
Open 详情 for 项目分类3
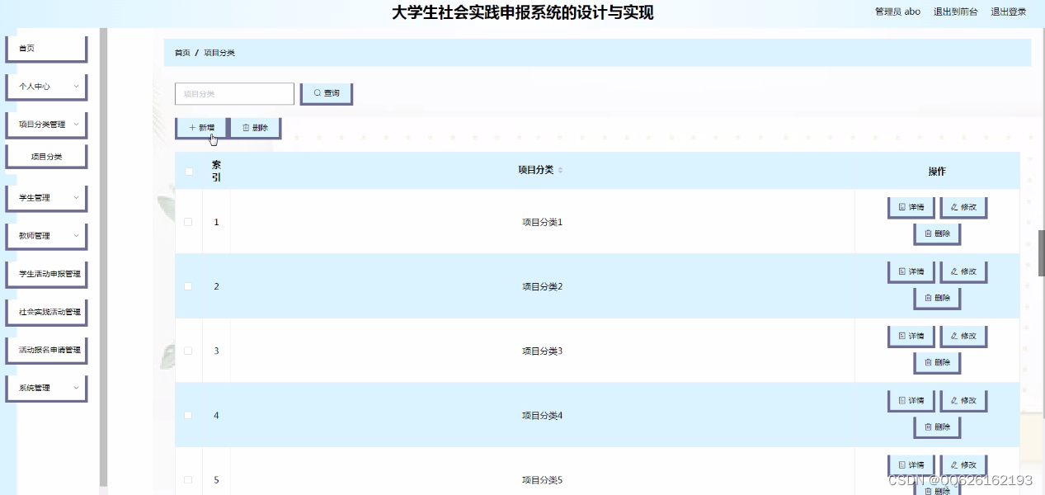point(911,336)
